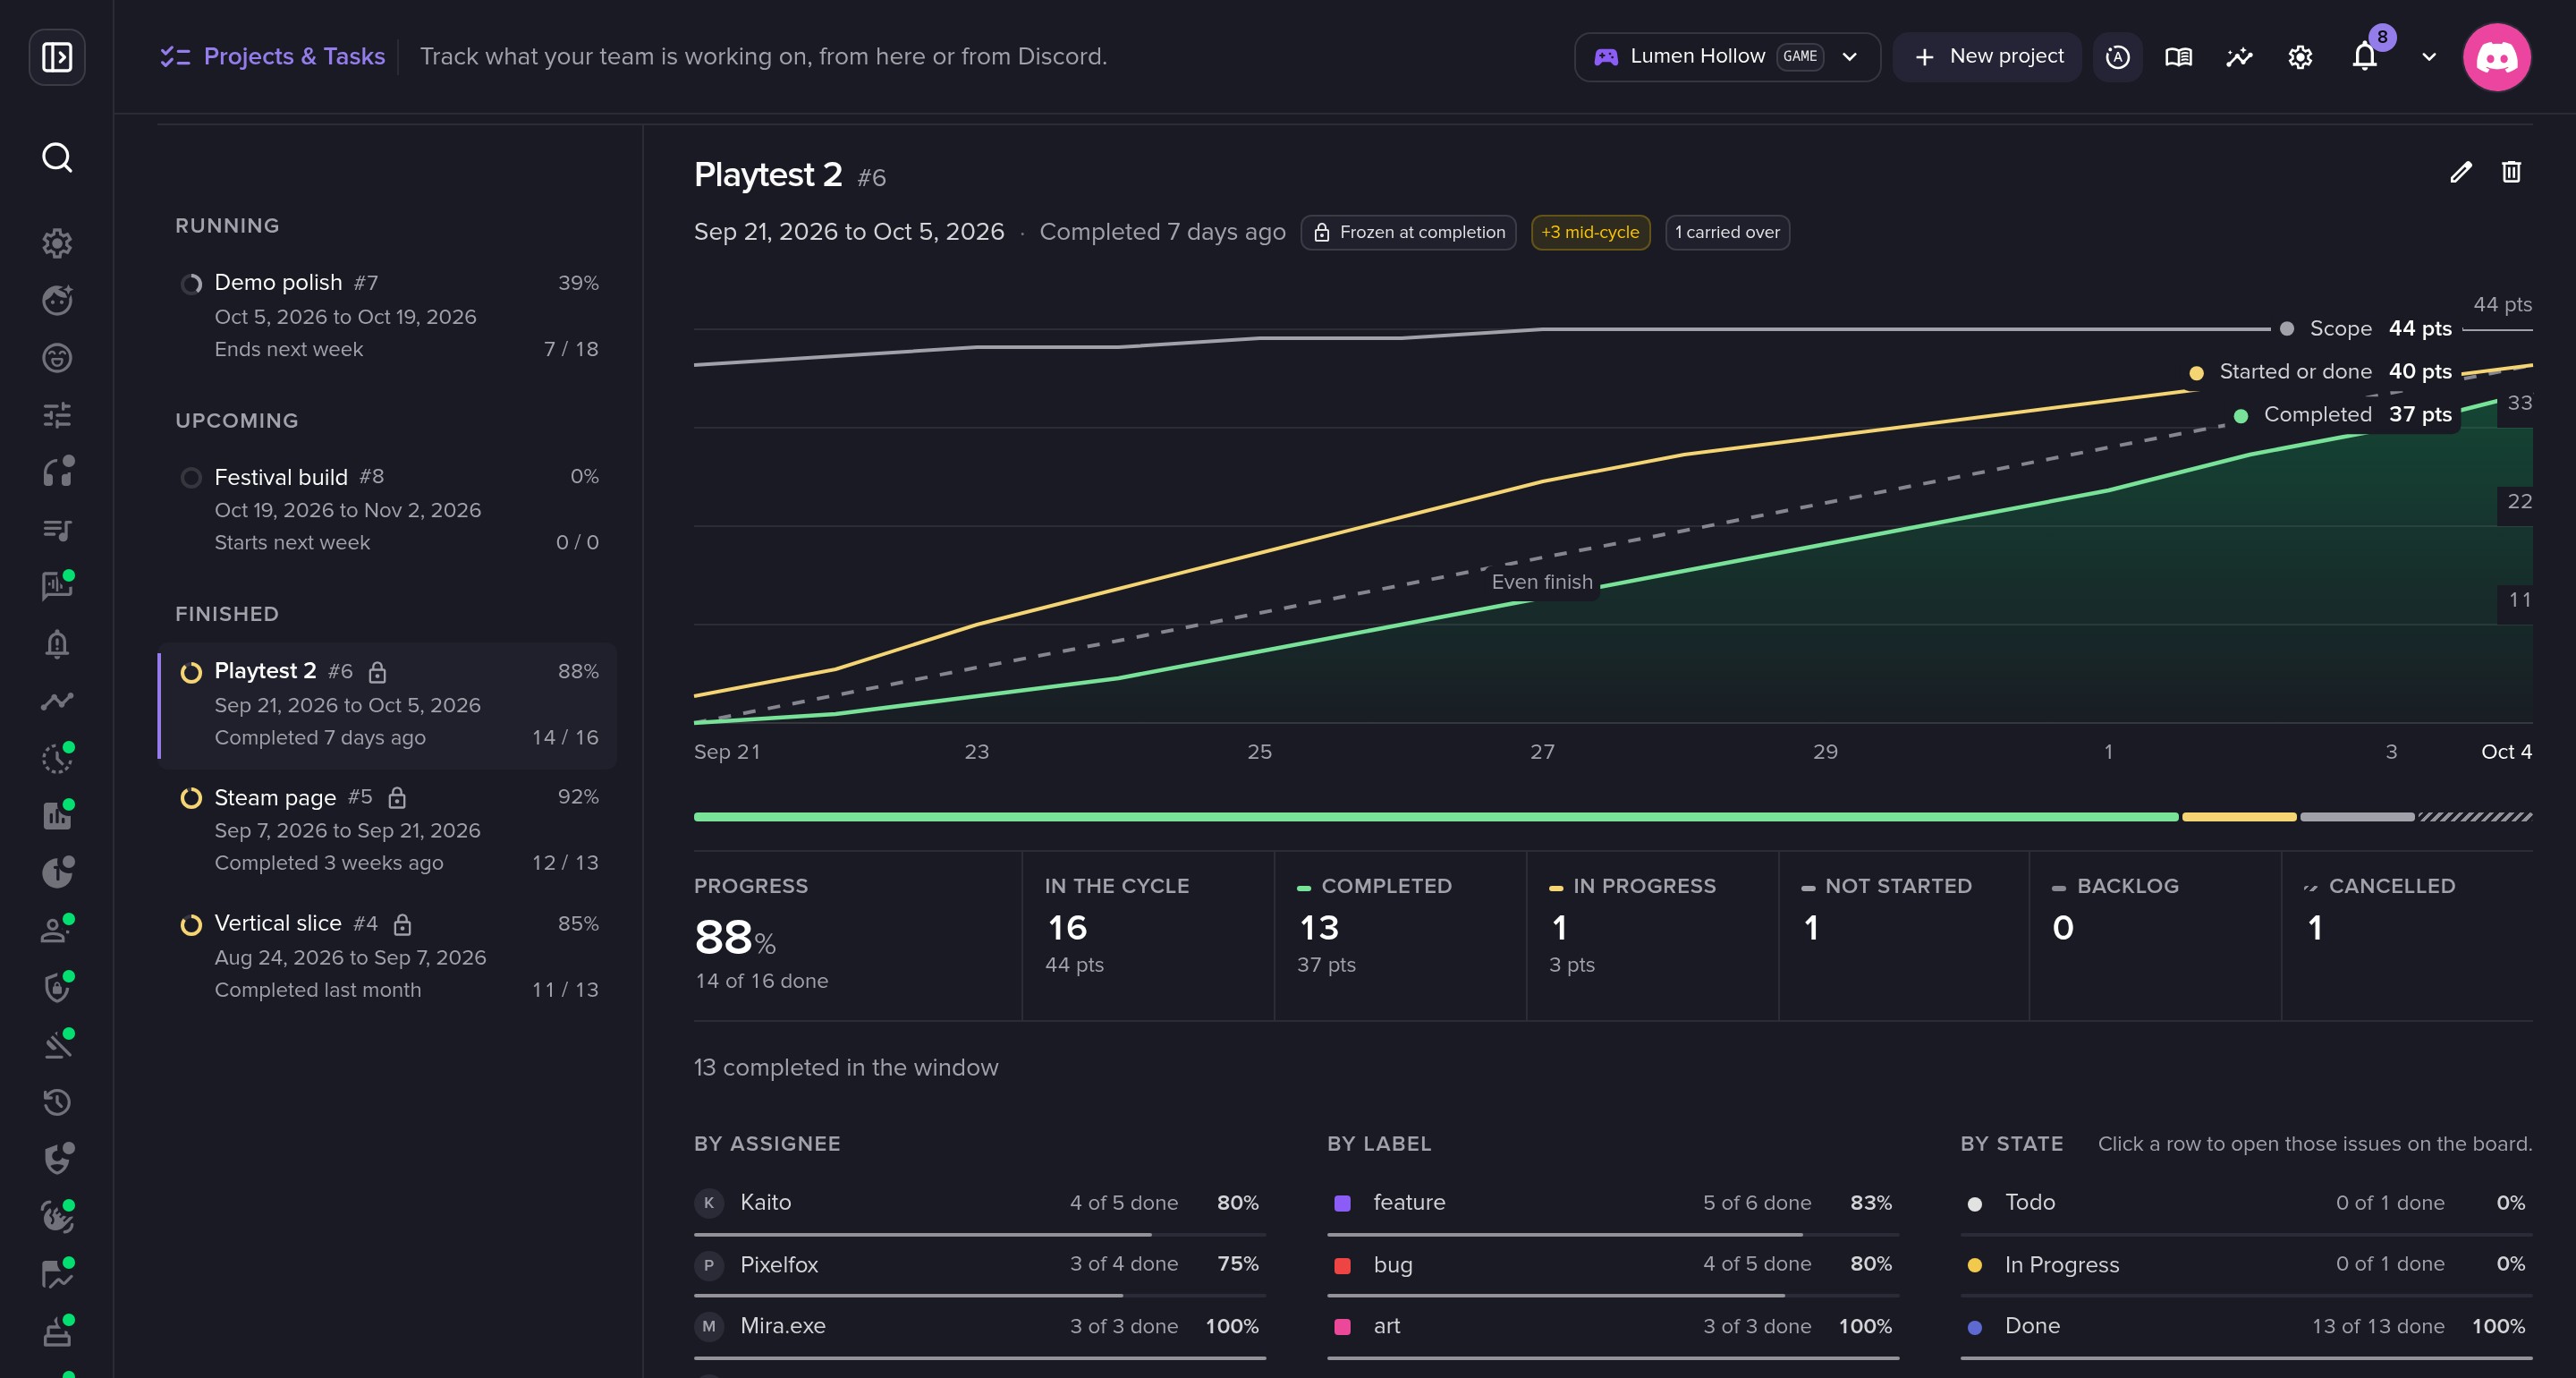Open the smiley face icon in sidebar
Image resolution: width=2576 pixels, height=1378 pixels.
(x=57, y=357)
